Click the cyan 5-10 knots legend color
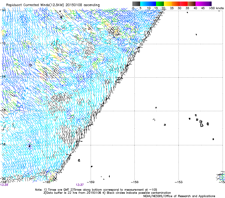Image resolution: width=225 pixels, height=198 pixels. tap(144, 4)
